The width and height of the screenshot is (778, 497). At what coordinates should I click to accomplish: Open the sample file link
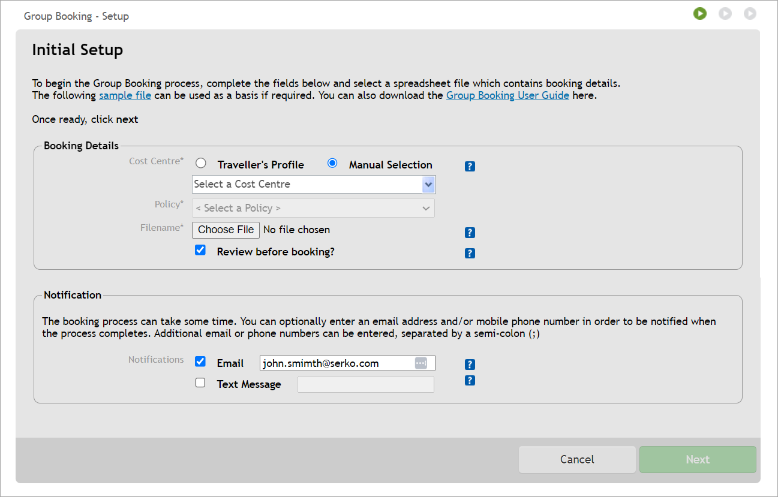pyautogui.click(x=125, y=95)
